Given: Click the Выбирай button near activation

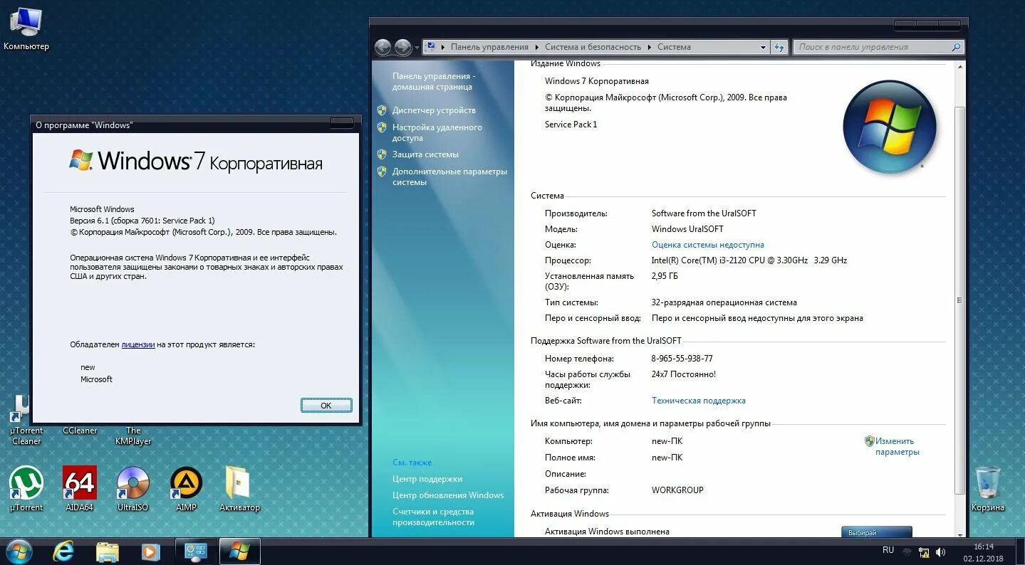Looking at the screenshot, I should click(x=876, y=532).
